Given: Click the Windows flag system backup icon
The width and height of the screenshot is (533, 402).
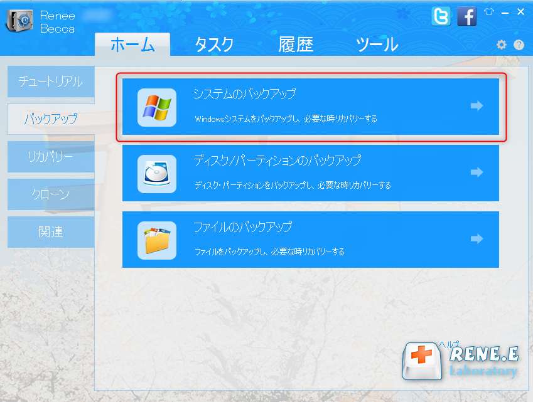Looking at the screenshot, I should [157, 107].
